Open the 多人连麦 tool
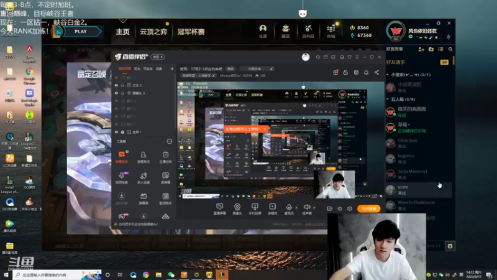The height and width of the screenshot is (280, 497). [x=144, y=178]
